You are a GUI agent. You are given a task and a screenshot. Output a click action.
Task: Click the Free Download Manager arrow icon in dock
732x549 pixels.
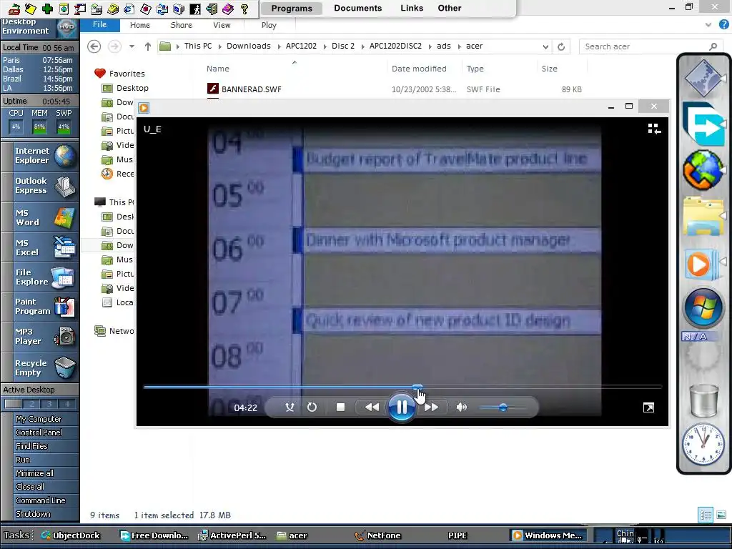(x=703, y=124)
